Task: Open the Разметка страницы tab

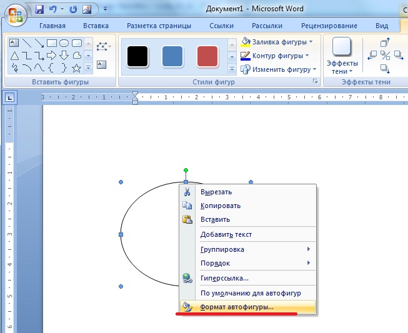Action: (159, 26)
